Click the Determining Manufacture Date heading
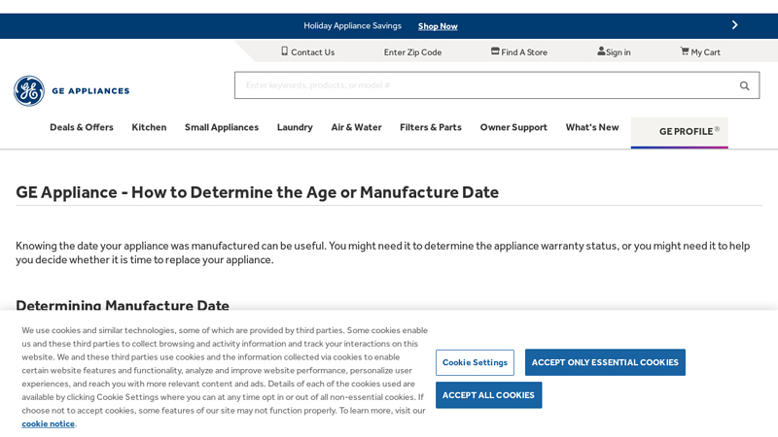 coord(123,304)
